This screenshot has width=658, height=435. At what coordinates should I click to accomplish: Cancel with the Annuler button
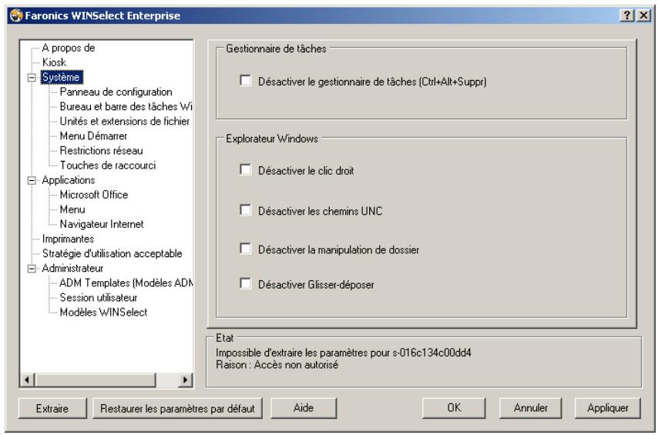click(530, 408)
